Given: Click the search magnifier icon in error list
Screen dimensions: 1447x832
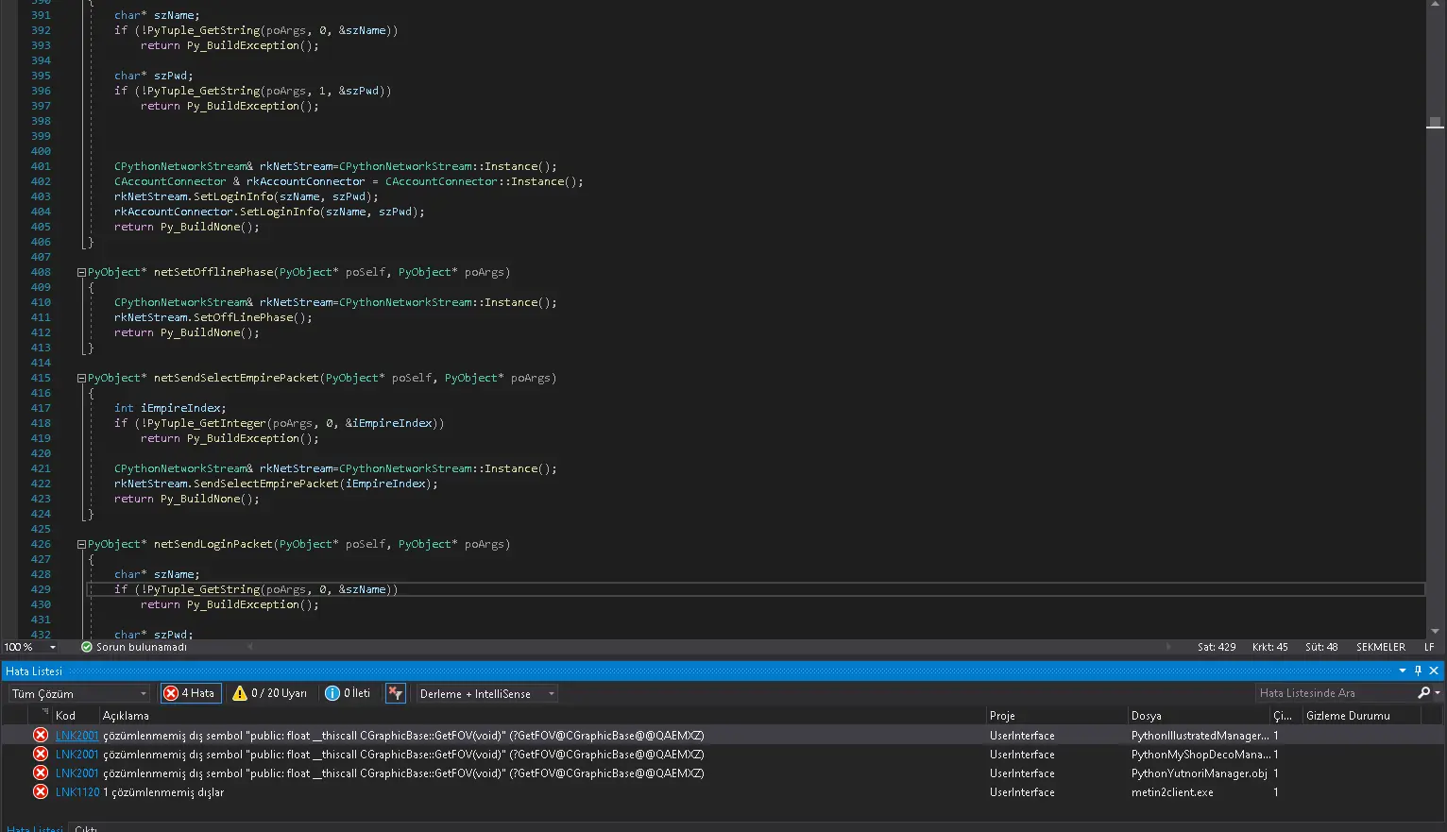Looking at the screenshot, I should (1424, 693).
